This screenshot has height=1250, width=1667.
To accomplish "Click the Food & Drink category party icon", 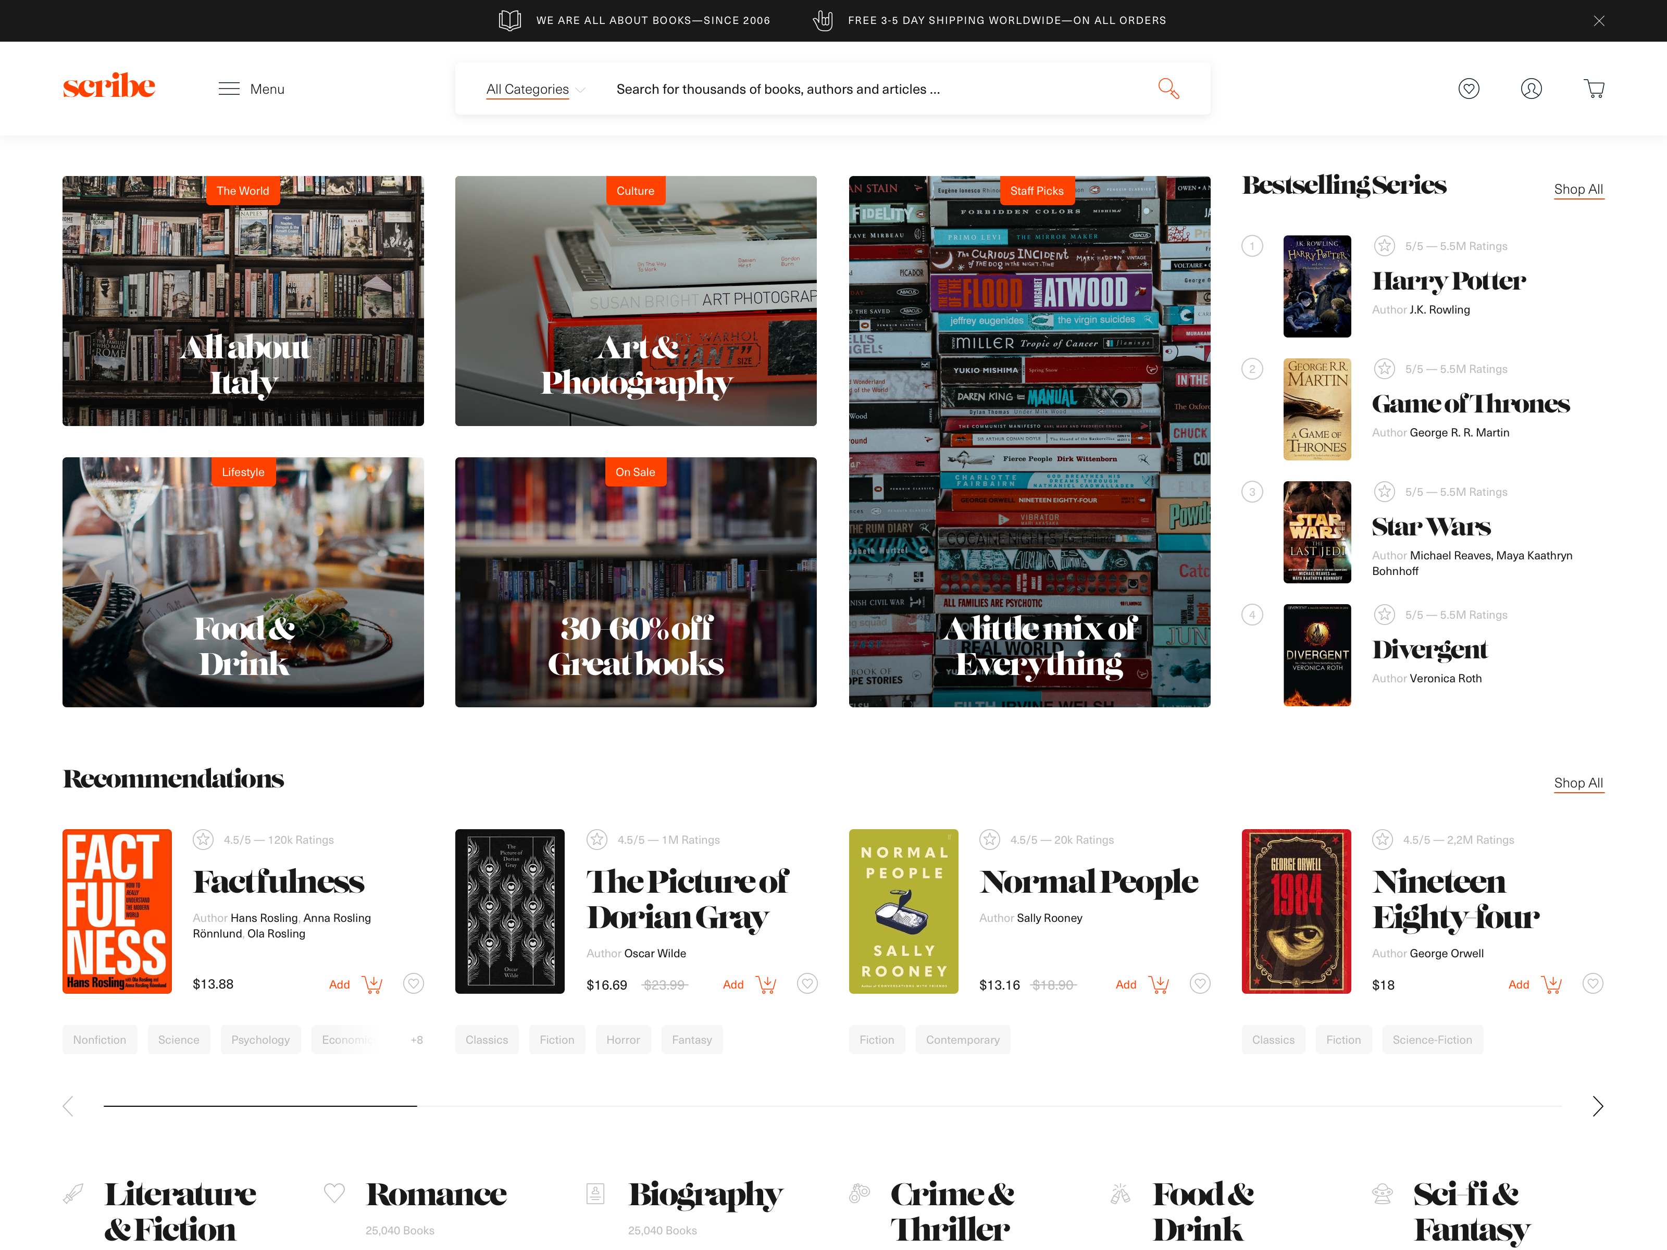I will coord(1120,1194).
